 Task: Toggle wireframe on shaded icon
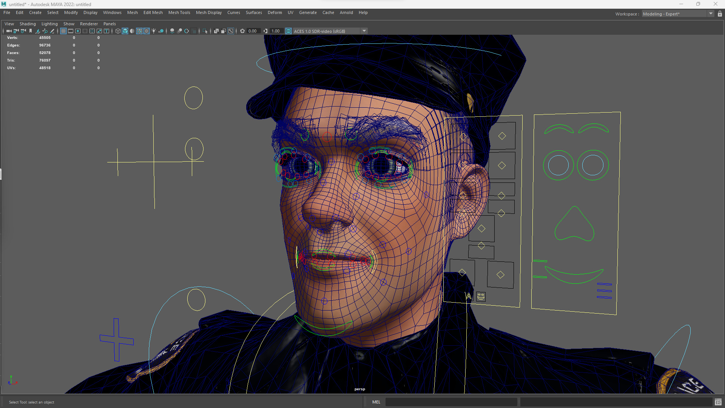139,31
